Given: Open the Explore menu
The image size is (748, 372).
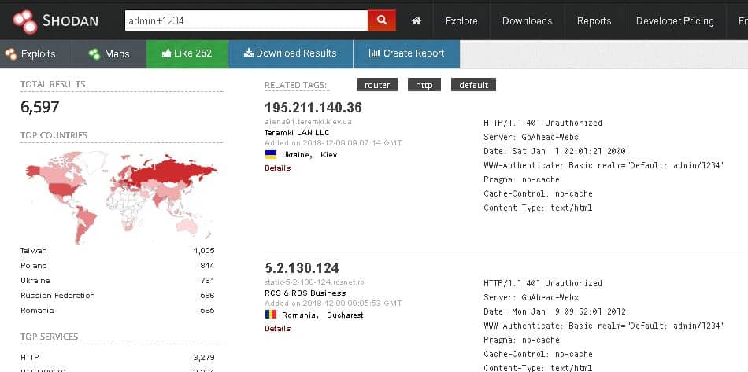Looking at the screenshot, I should (x=461, y=21).
